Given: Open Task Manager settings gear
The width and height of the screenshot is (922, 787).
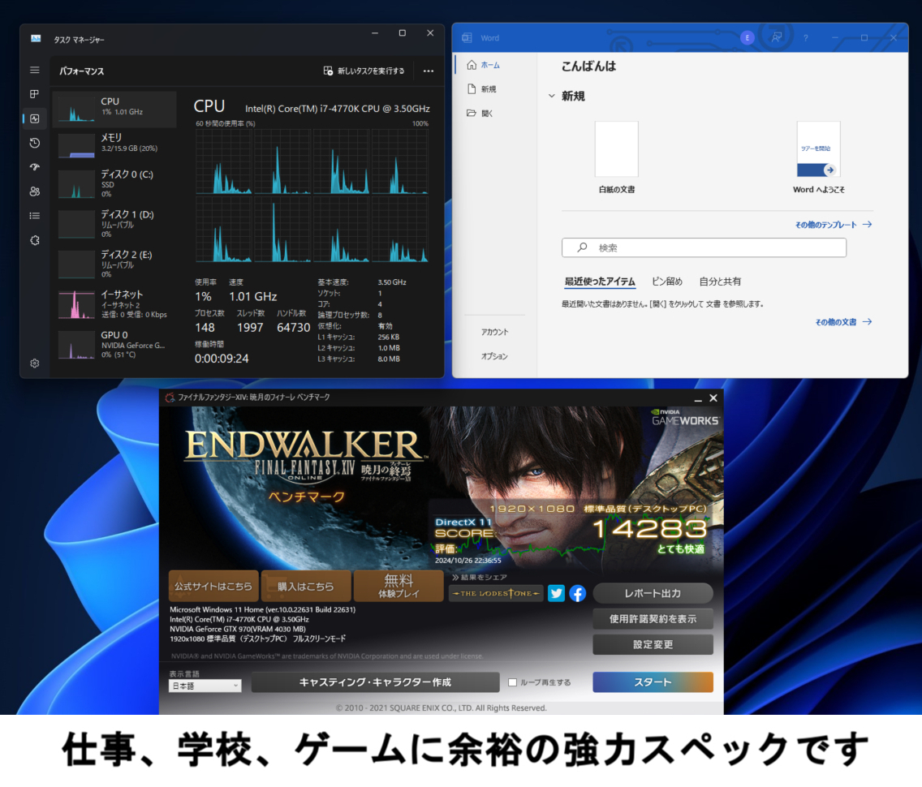Looking at the screenshot, I should click(x=35, y=363).
